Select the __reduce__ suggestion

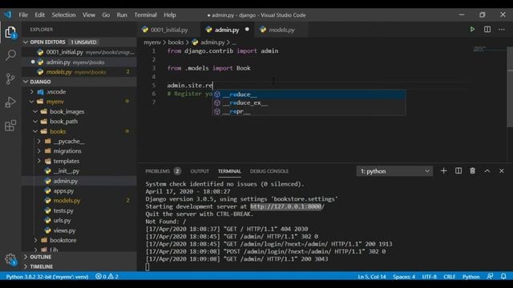click(x=309, y=94)
